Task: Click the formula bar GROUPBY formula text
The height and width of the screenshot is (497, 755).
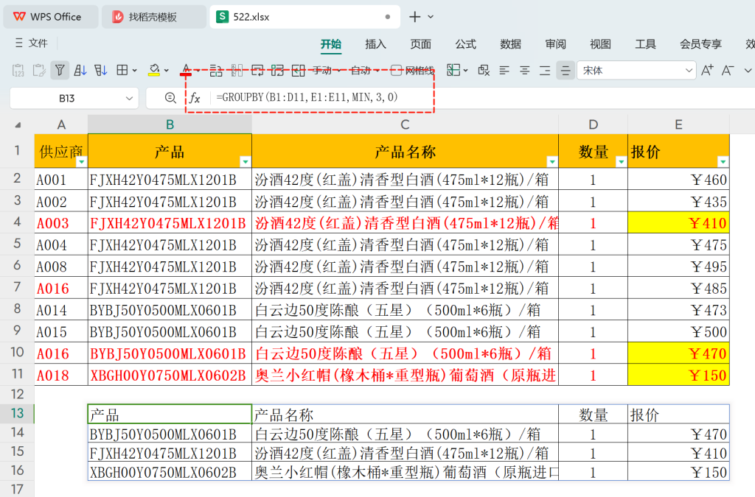Action: point(307,98)
